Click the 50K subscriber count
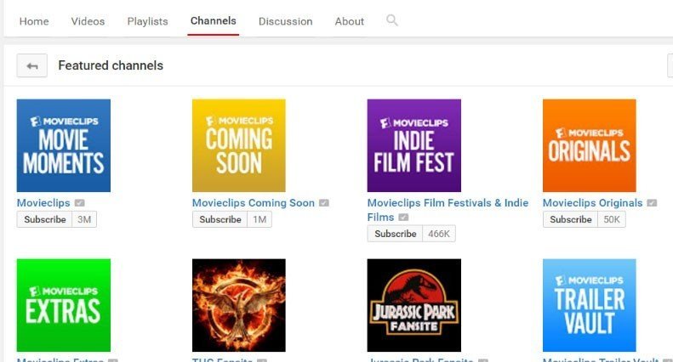Viewport: 673px width, 362px height. [612, 219]
